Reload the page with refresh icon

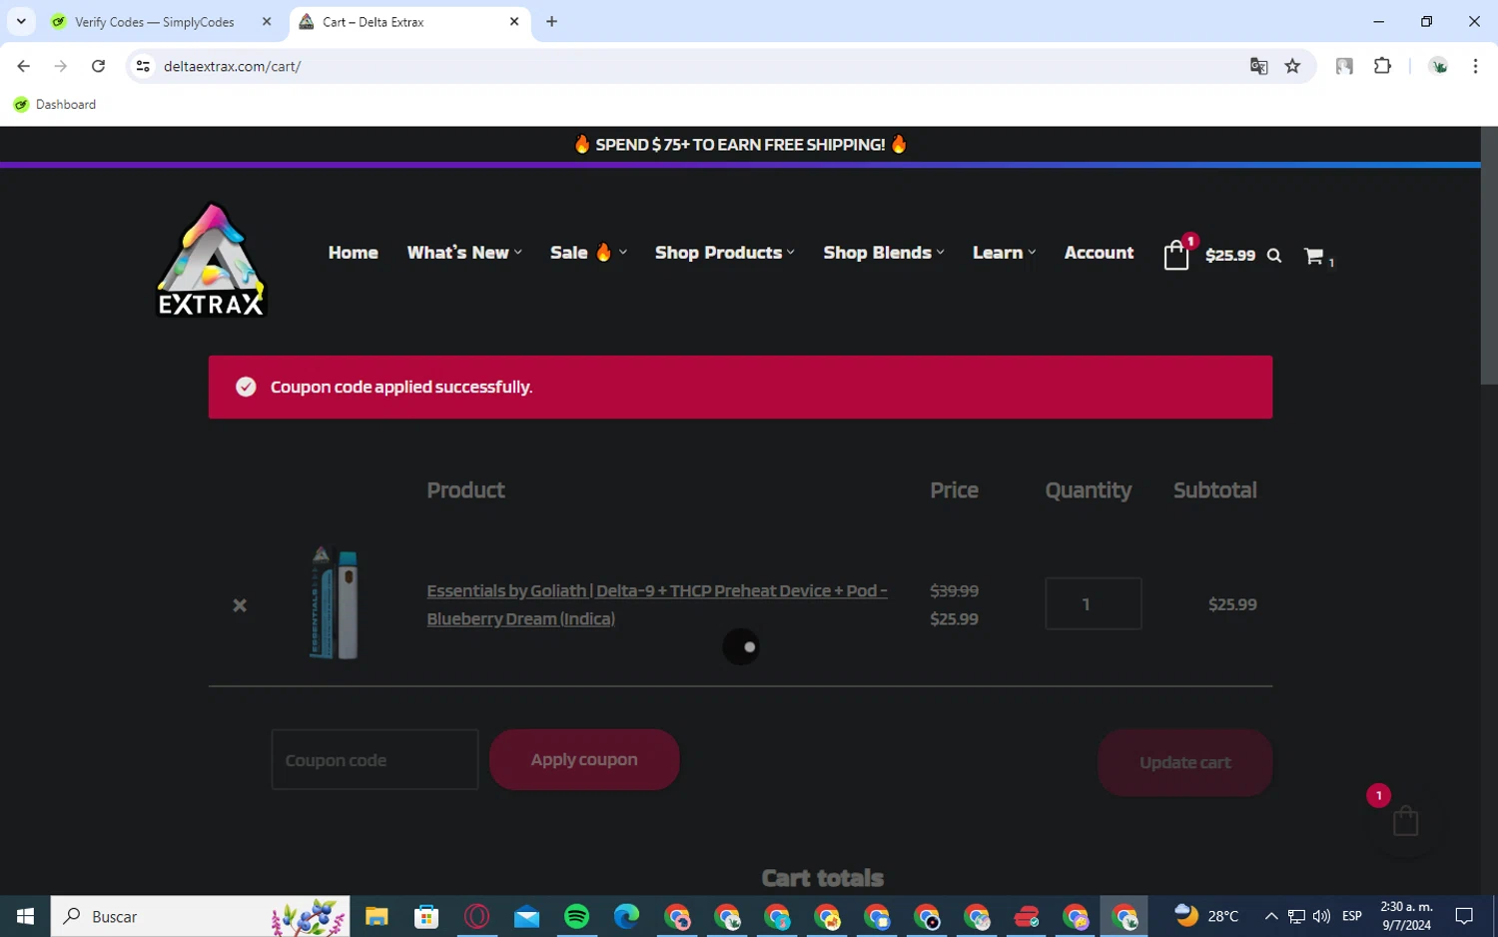click(x=98, y=66)
